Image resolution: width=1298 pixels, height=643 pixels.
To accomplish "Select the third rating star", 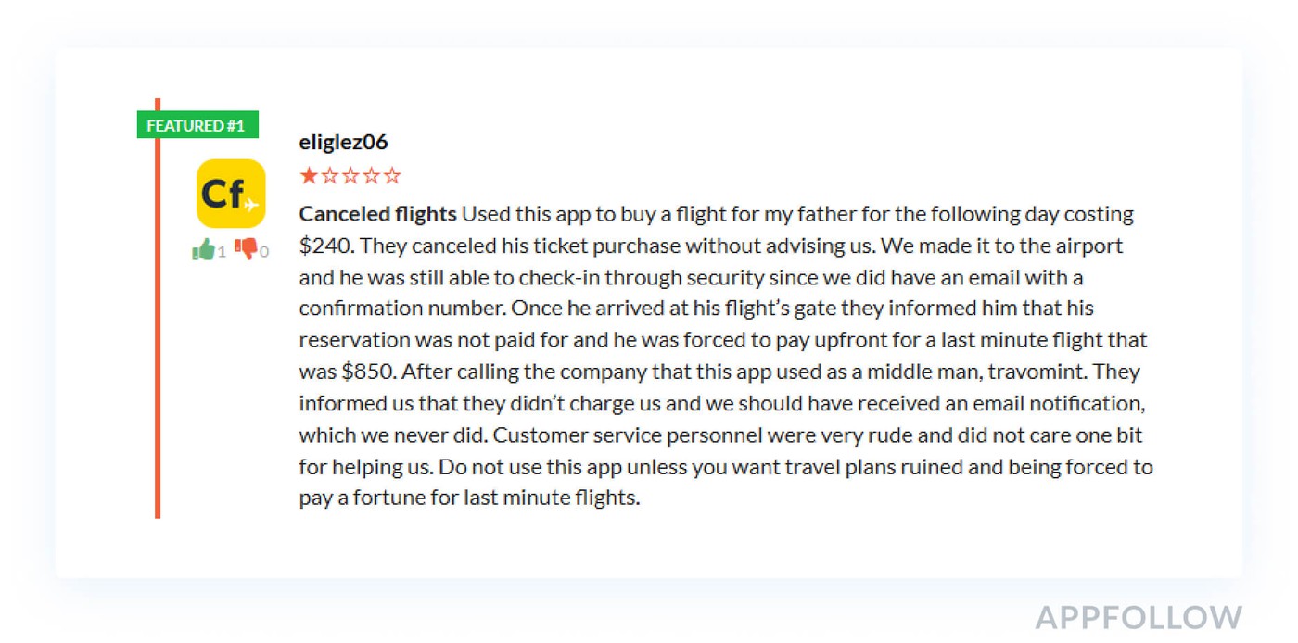I will (350, 175).
